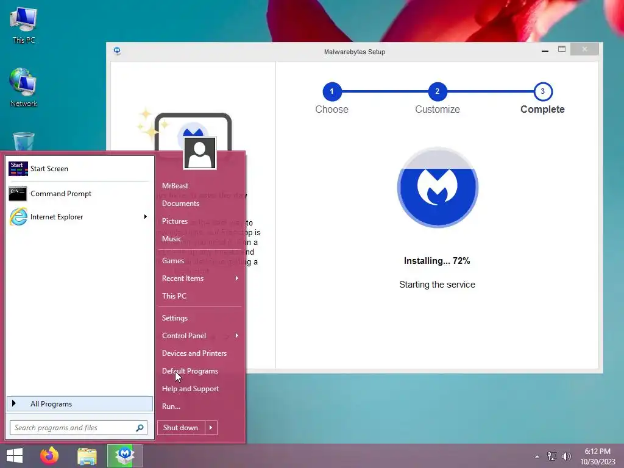624x468 pixels.
Task: Expand All Programs list
Action: (x=80, y=403)
